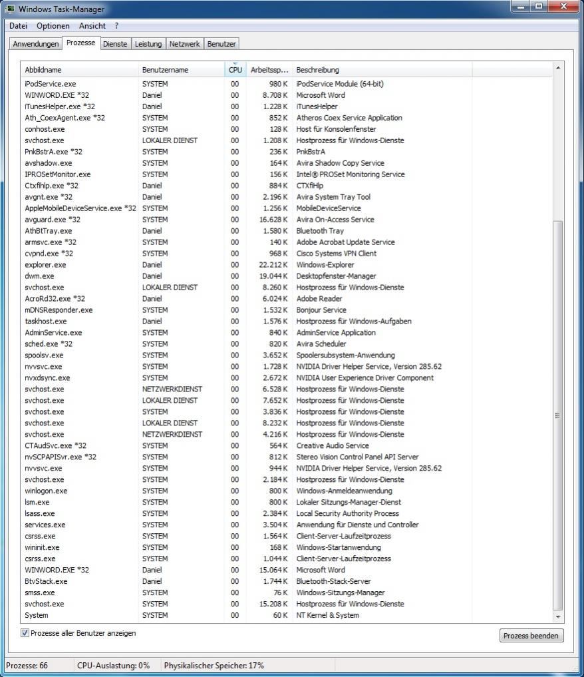Select cvpnd.exe *32 process
The height and width of the screenshot is (677, 584).
tap(287, 254)
